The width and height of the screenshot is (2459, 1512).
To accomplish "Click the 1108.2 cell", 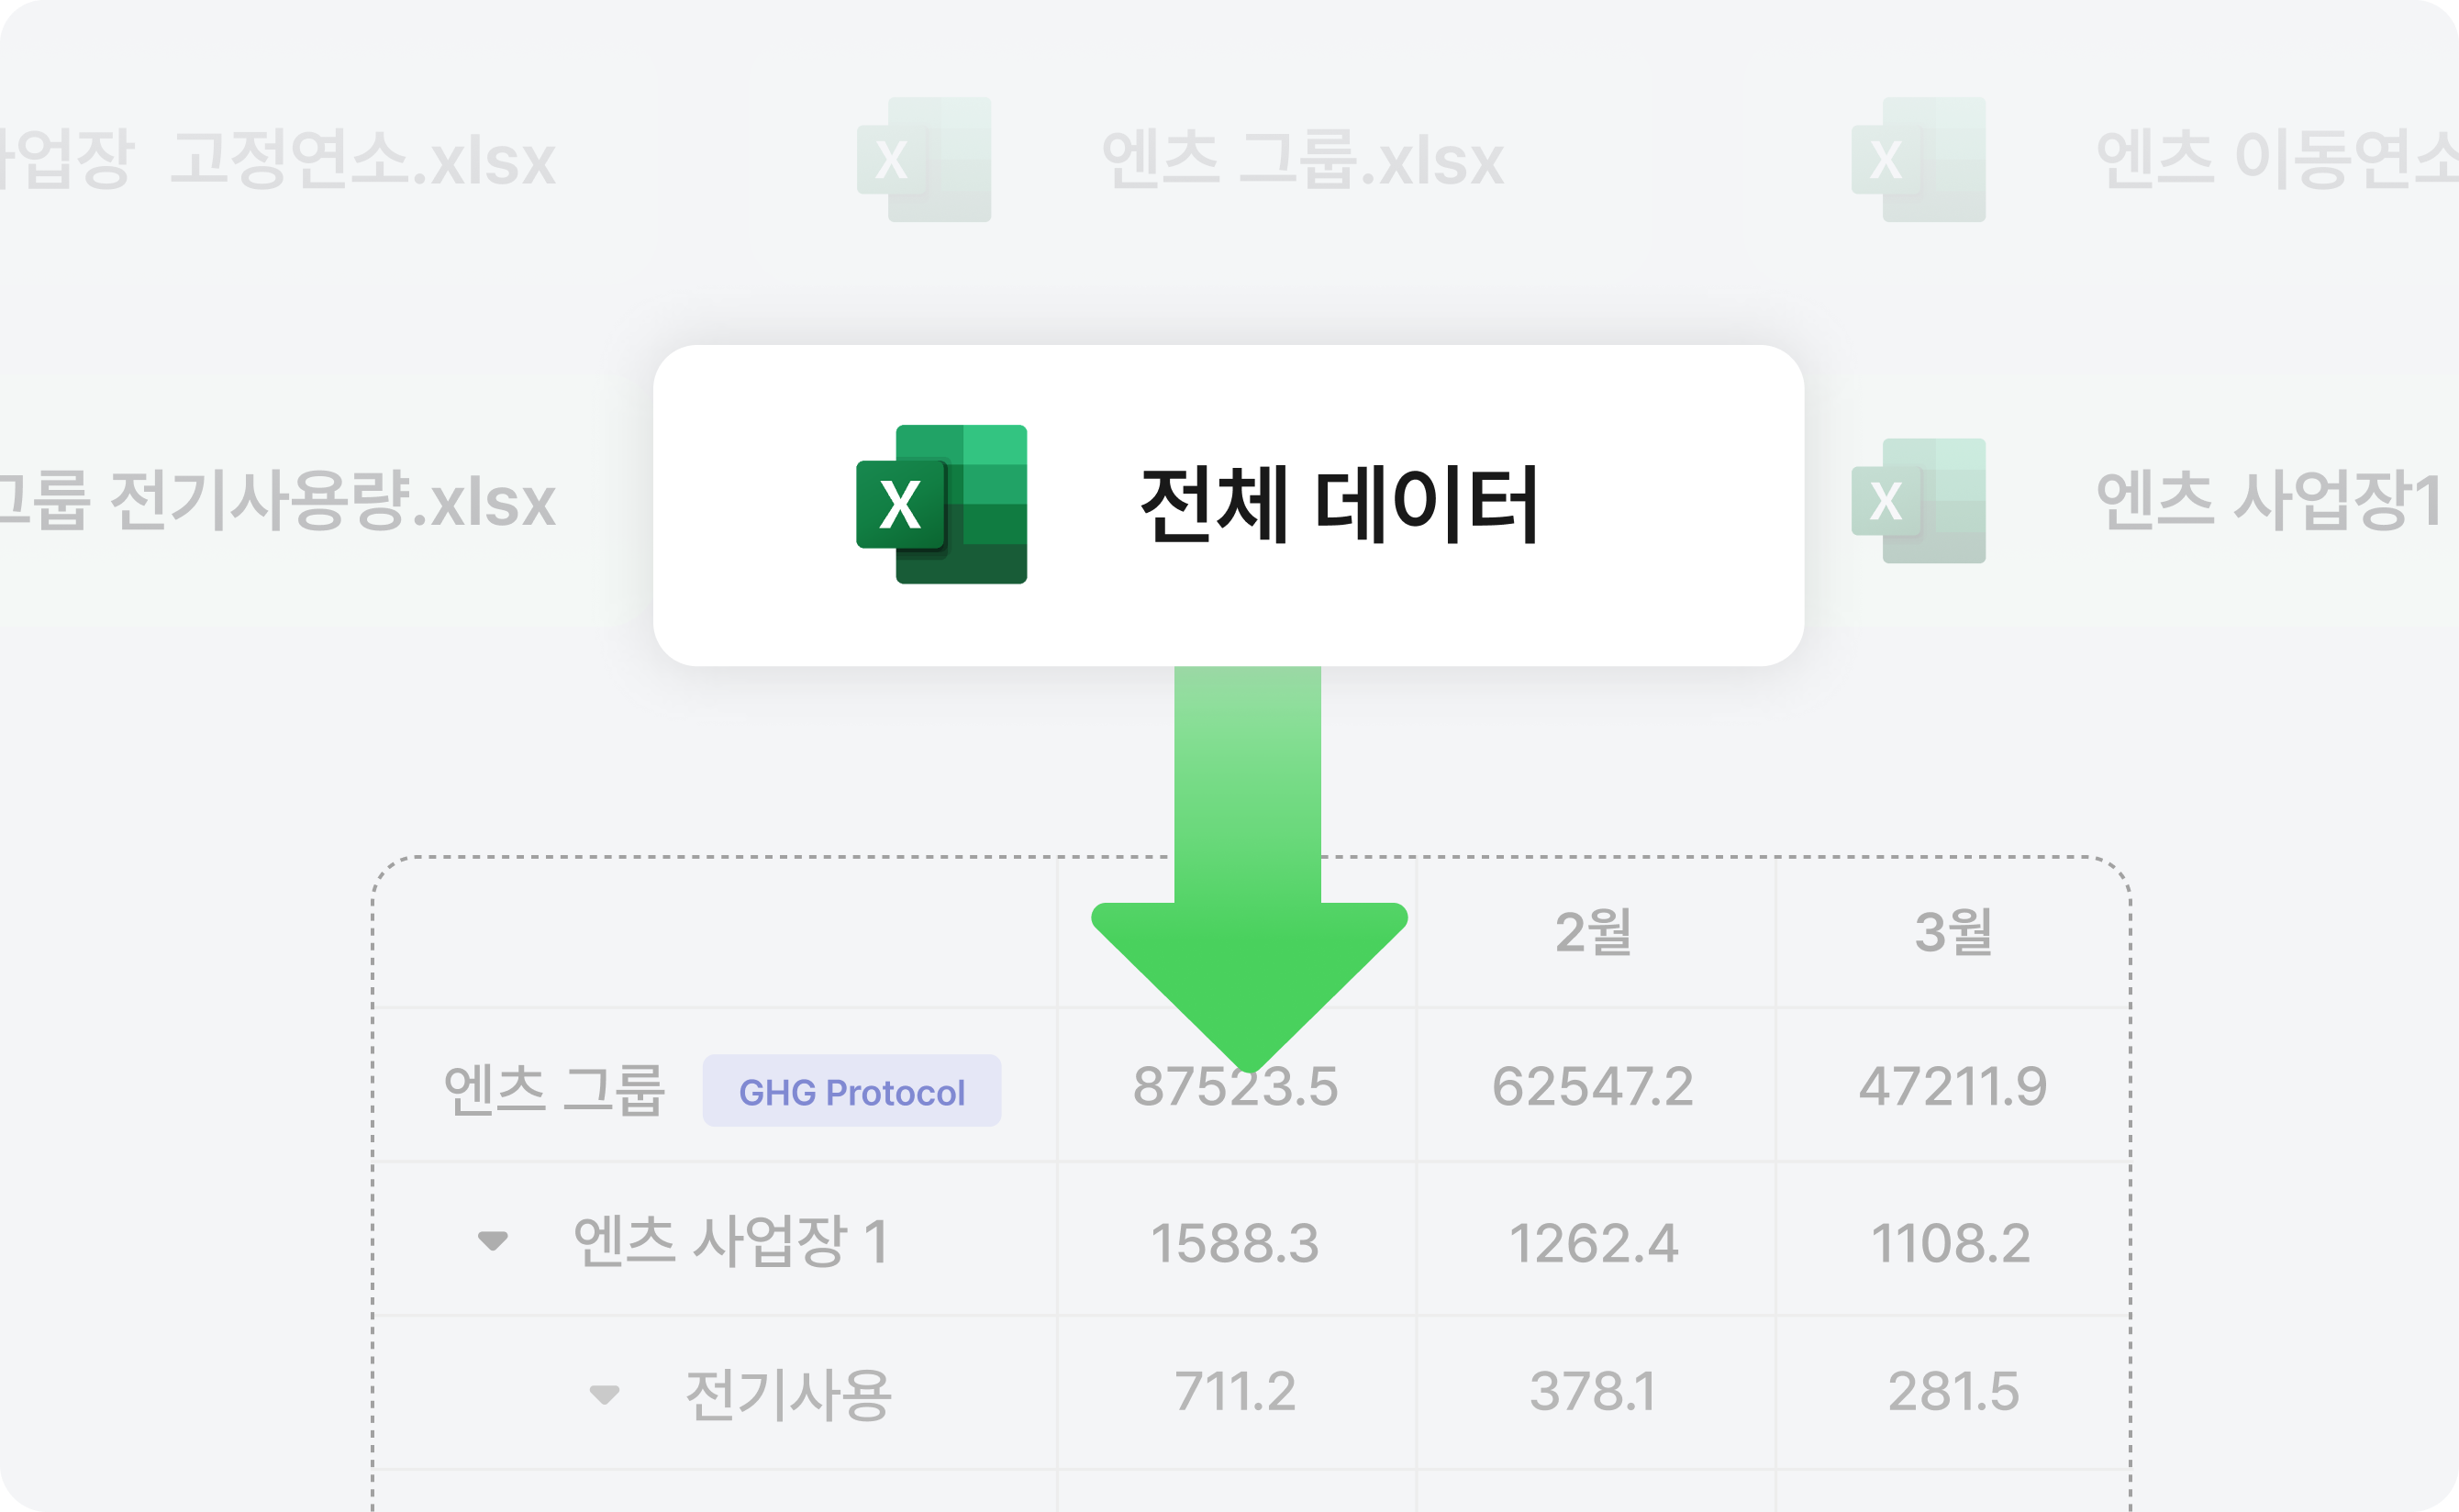I will [1951, 1244].
